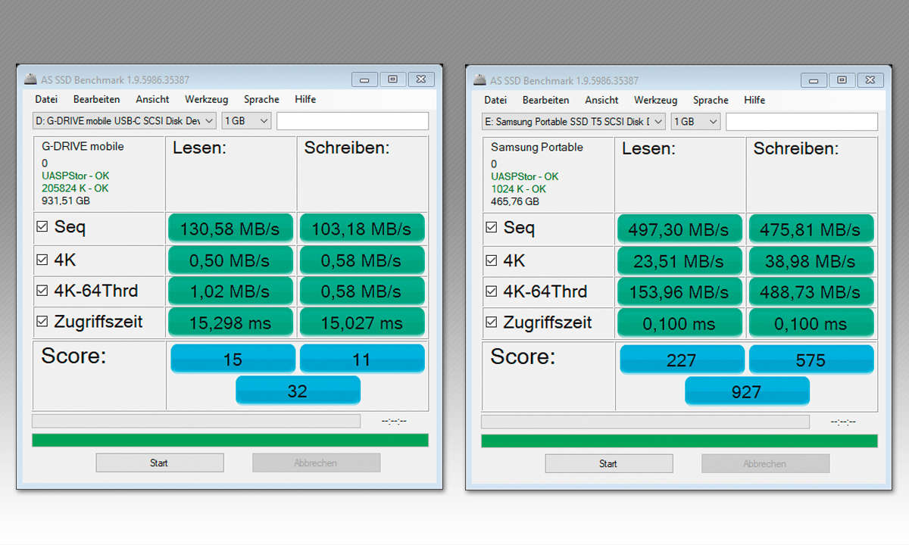Toggle Zugriffszeit checkbox in G-DRIVE window

click(43, 322)
